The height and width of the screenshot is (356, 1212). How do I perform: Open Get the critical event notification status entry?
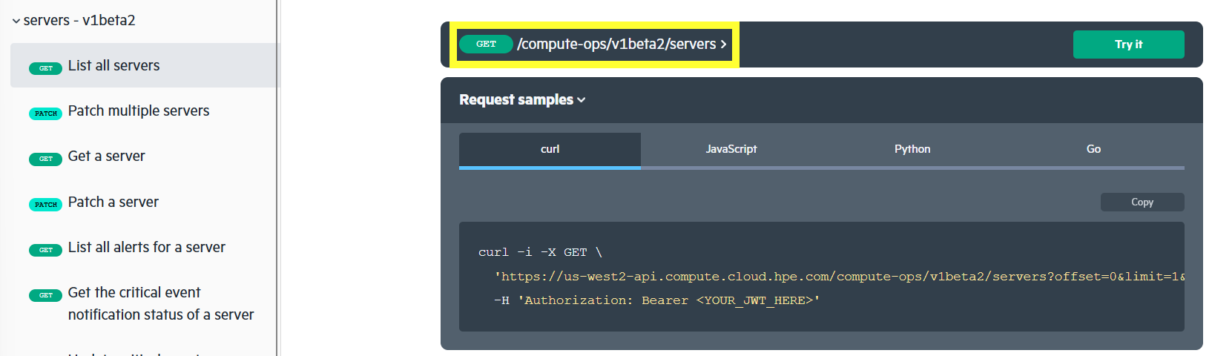click(160, 303)
